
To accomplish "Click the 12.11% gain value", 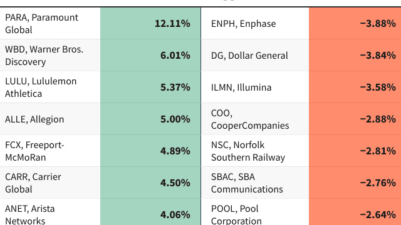I will point(172,24).
